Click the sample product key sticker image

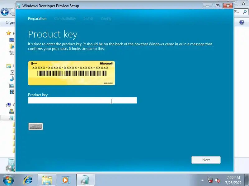72,73
